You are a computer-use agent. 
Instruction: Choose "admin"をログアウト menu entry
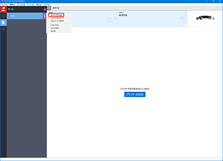57,18
